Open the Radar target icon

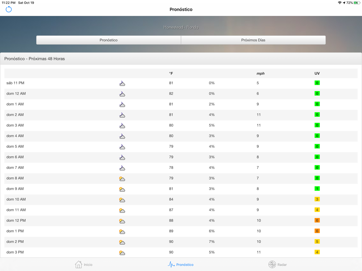(x=272, y=264)
